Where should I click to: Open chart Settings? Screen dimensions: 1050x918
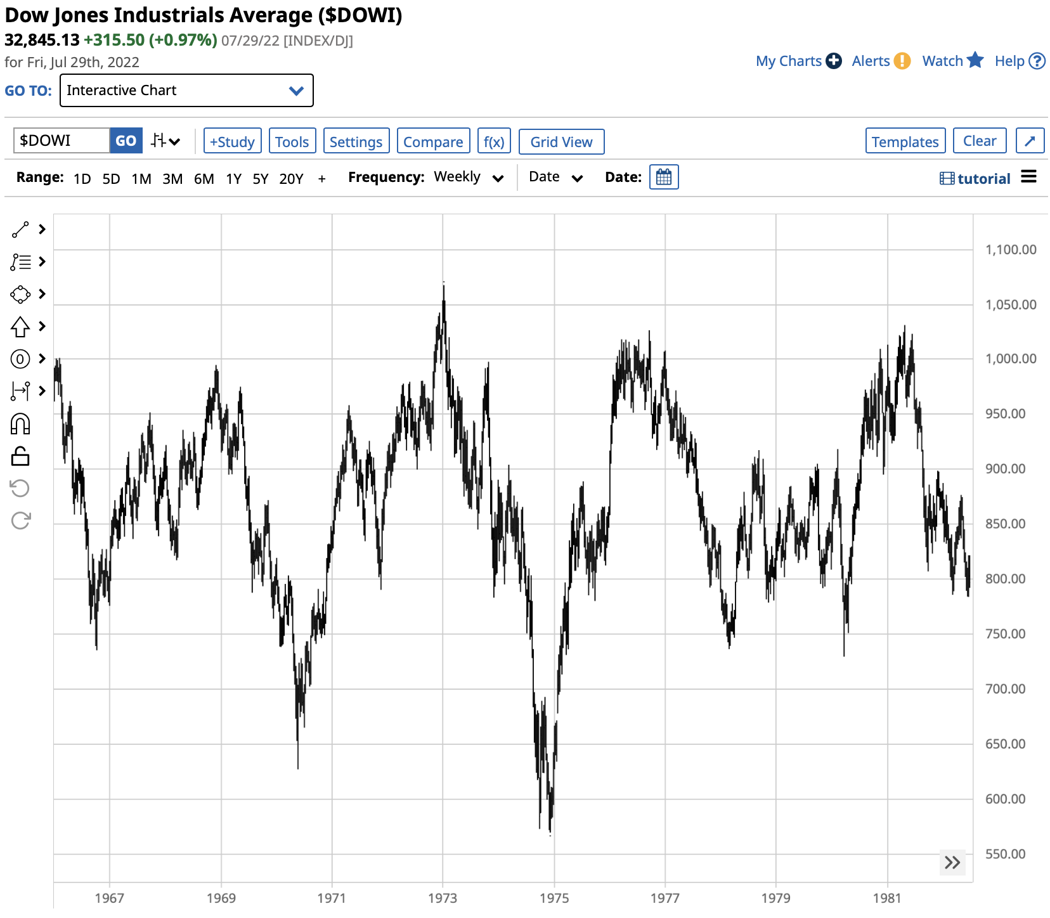(x=356, y=141)
